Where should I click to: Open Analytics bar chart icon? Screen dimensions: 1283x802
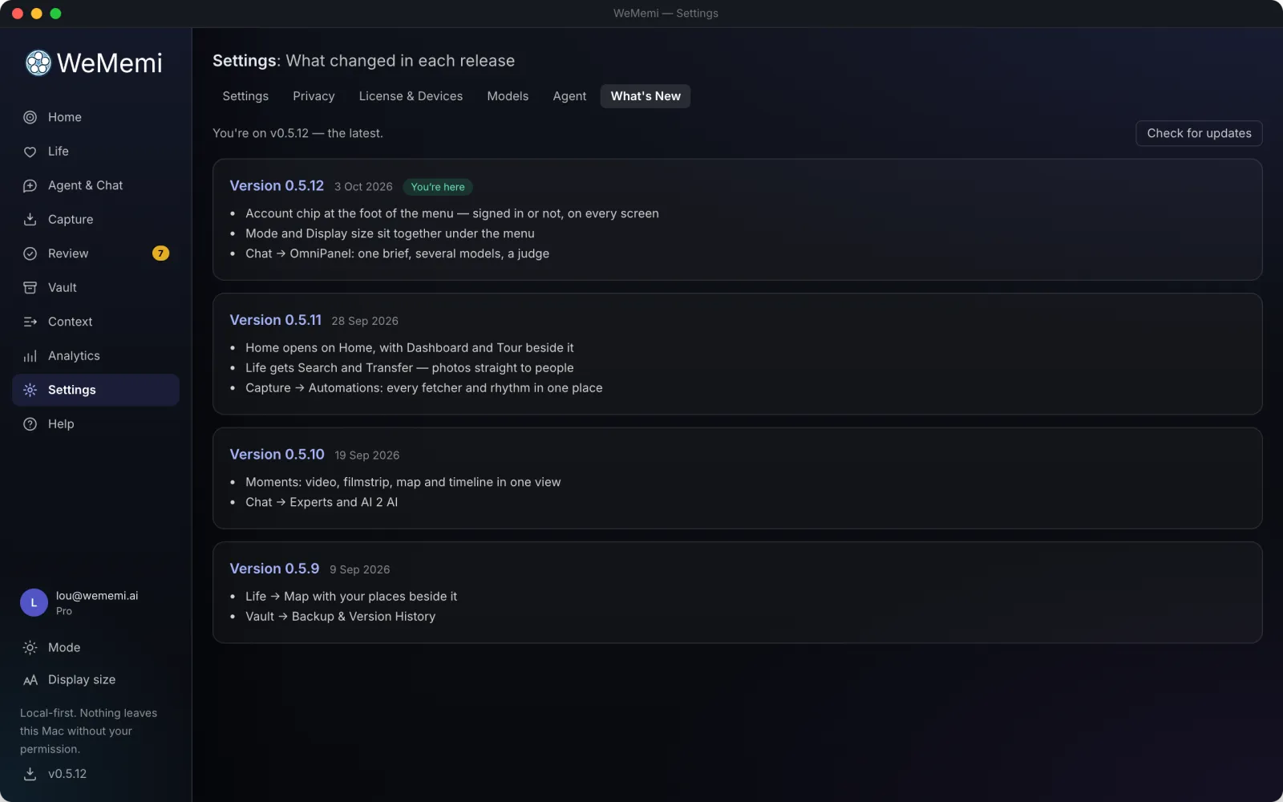[x=30, y=356]
